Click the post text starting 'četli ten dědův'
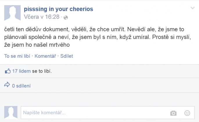 tap(98, 37)
